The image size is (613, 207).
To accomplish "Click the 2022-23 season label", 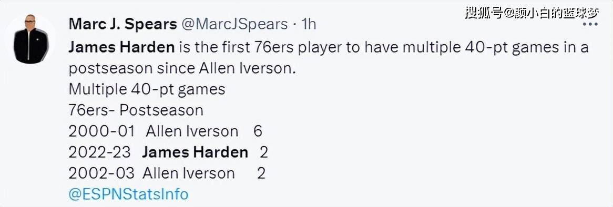I will (x=100, y=152).
